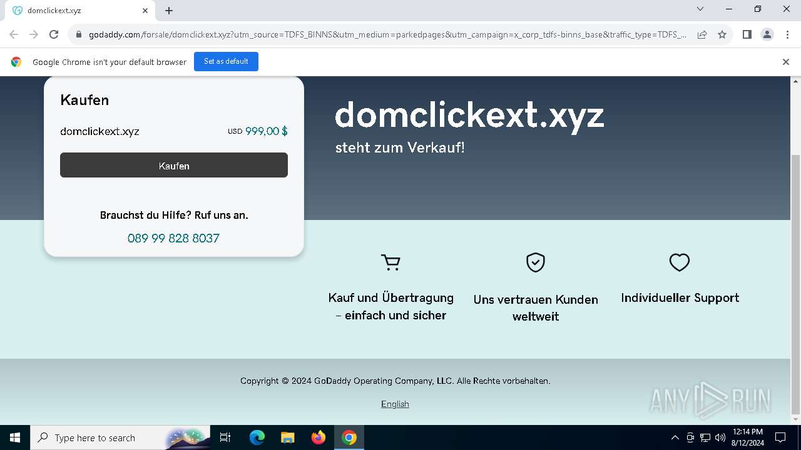
Task: Set Chrome as default browser
Action: (226, 61)
